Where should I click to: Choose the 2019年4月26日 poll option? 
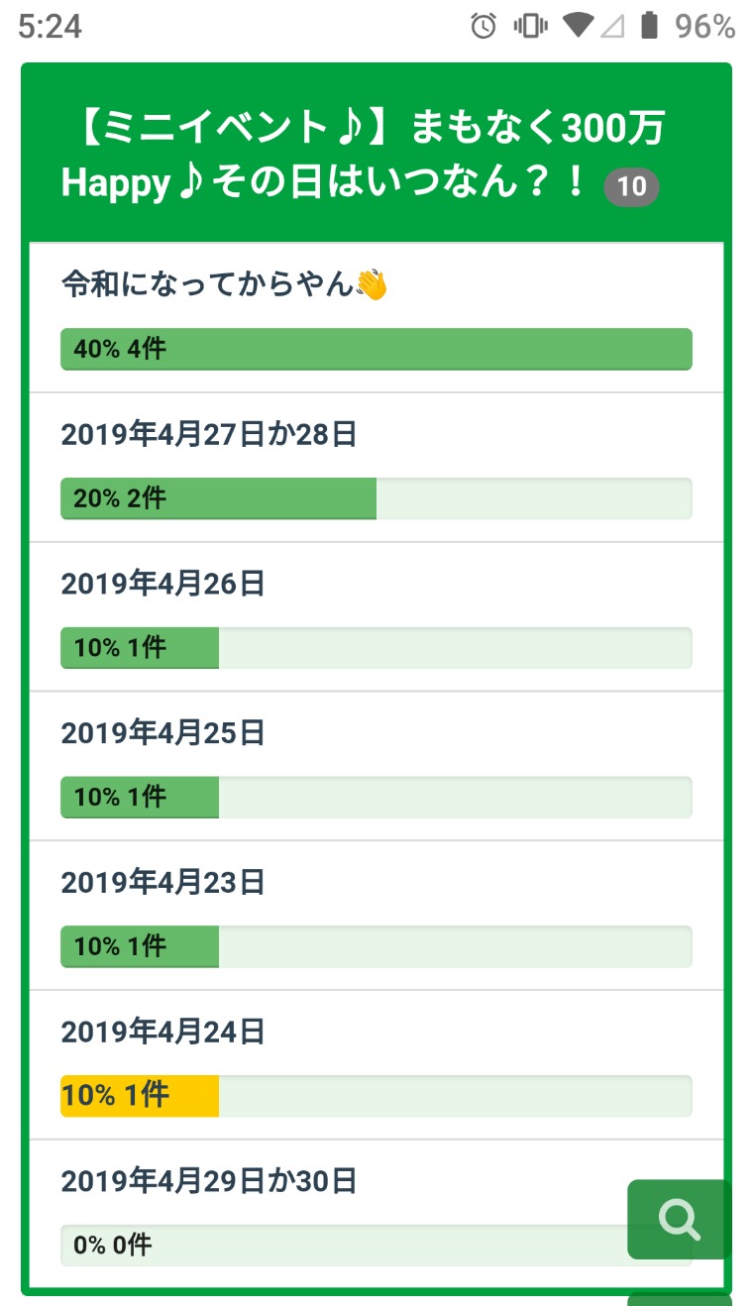163,585
